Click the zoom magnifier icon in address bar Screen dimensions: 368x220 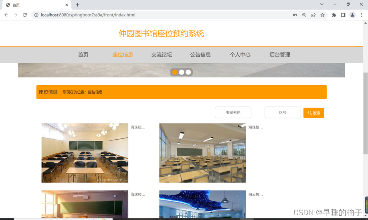(304, 15)
